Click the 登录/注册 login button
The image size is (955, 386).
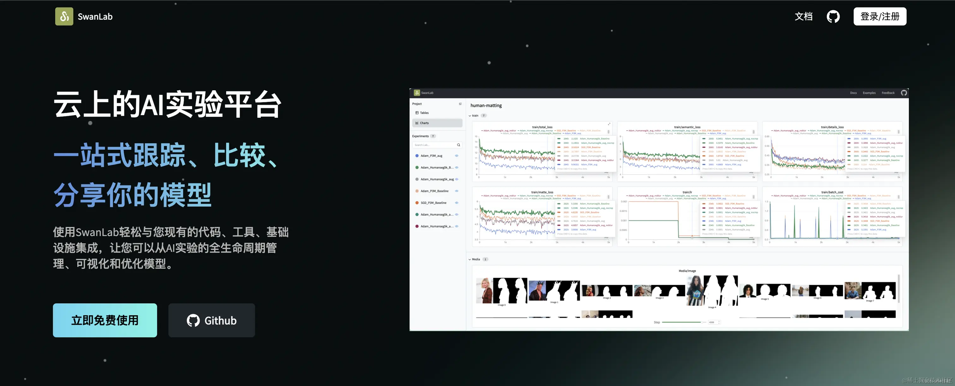click(x=880, y=17)
